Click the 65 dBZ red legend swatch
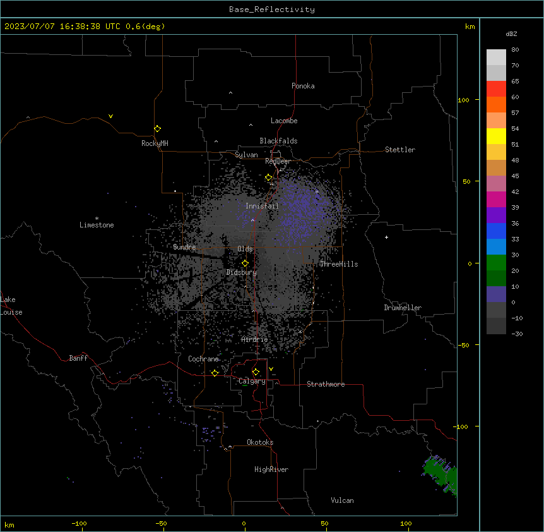The image size is (544, 532). (x=496, y=88)
